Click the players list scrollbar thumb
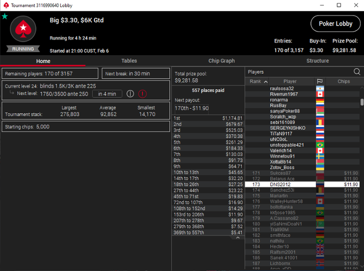 click(x=362, y=102)
